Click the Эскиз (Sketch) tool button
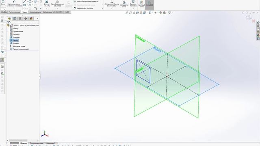Screen dimensions: 260x146 pos(3,2)
